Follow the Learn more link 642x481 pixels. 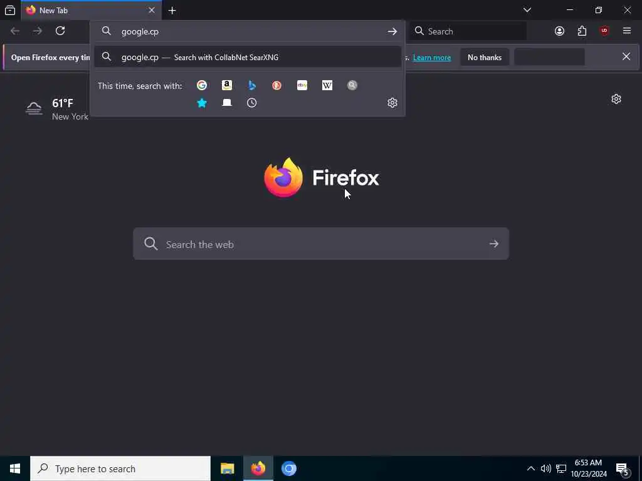click(x=432, y=58)
